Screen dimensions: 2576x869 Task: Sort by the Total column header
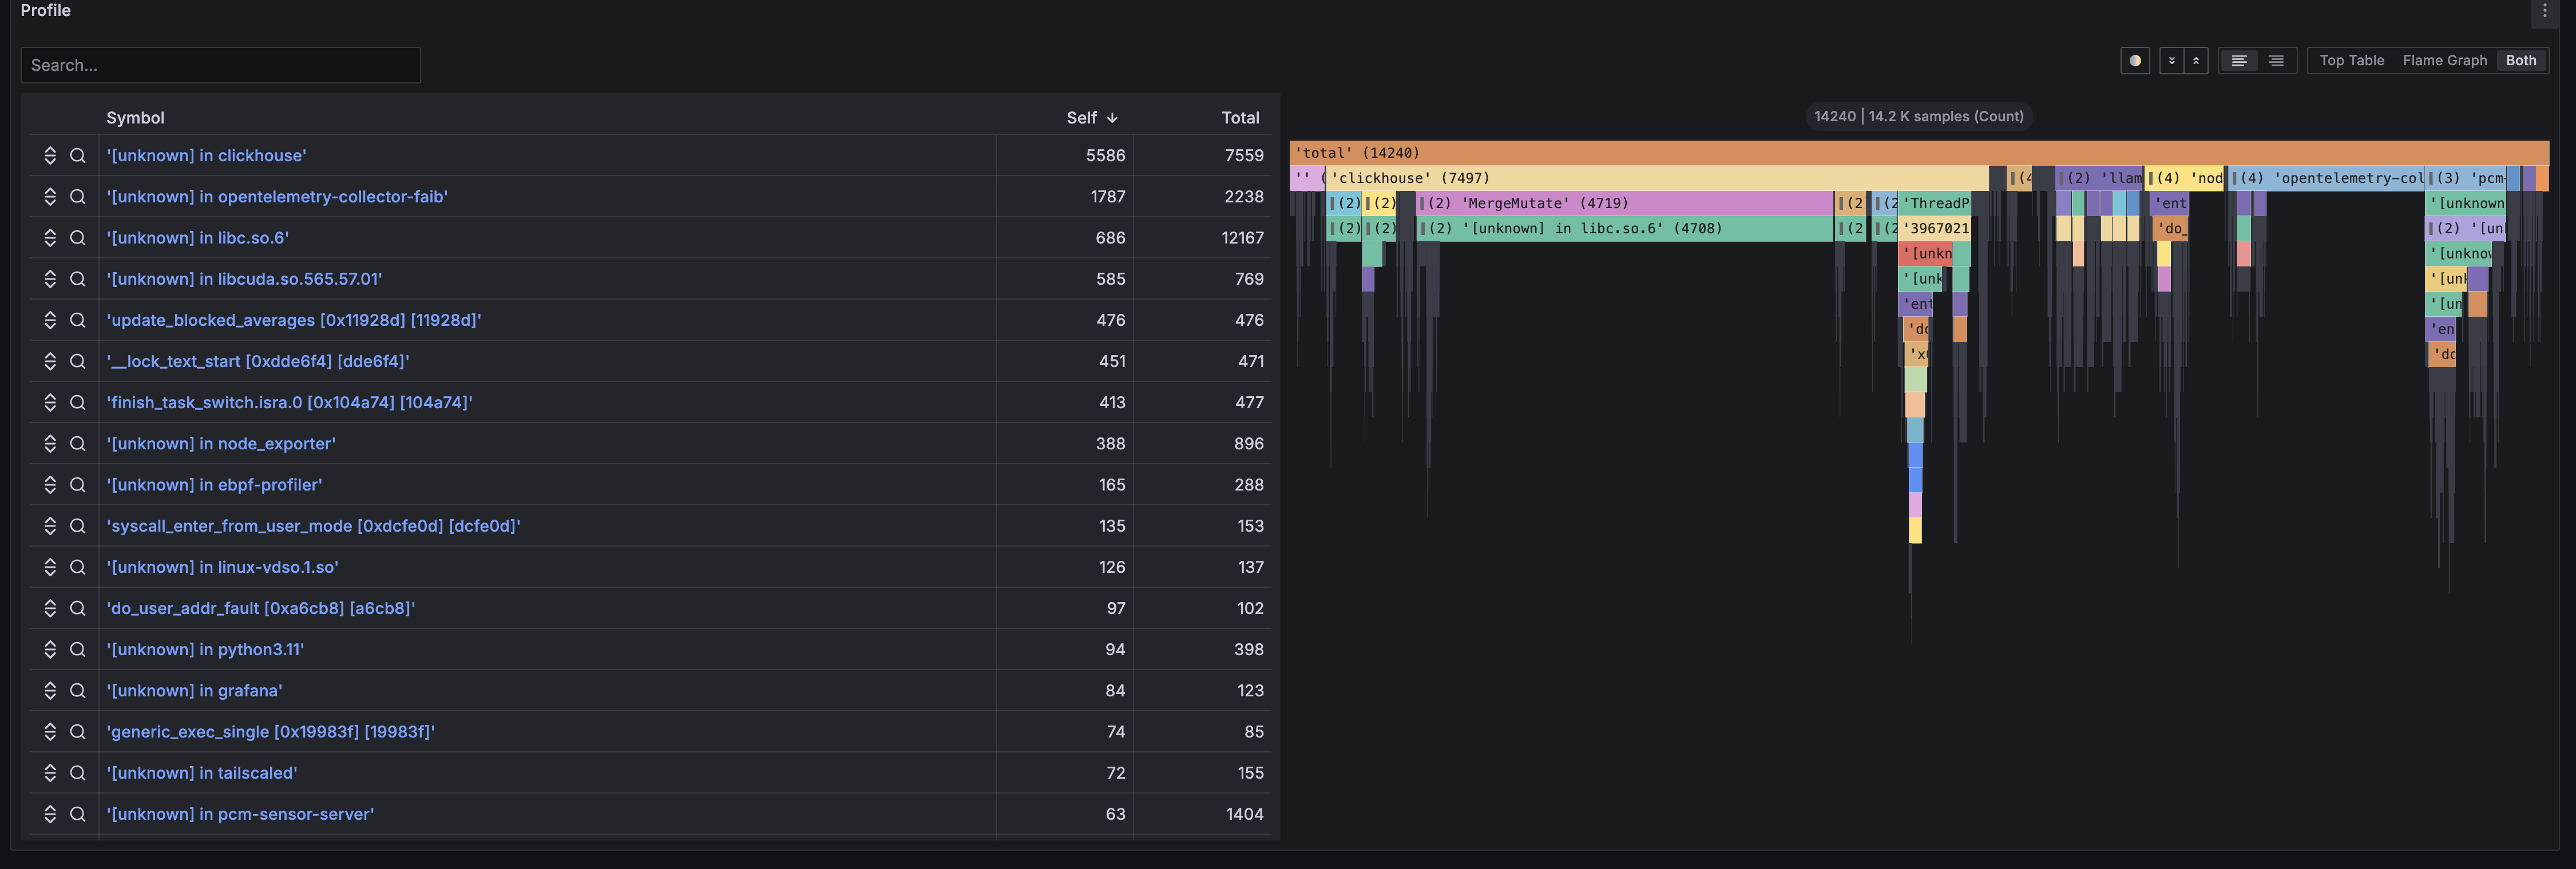pos(1240,118)
